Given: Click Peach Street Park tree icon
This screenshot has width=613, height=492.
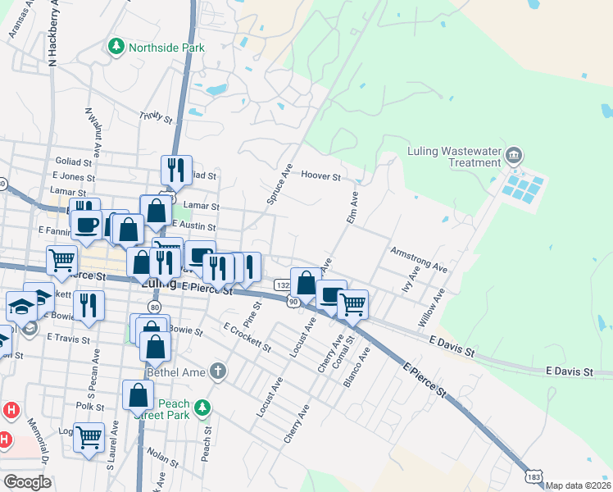Looking at the screenshot, I should (202, 408).
